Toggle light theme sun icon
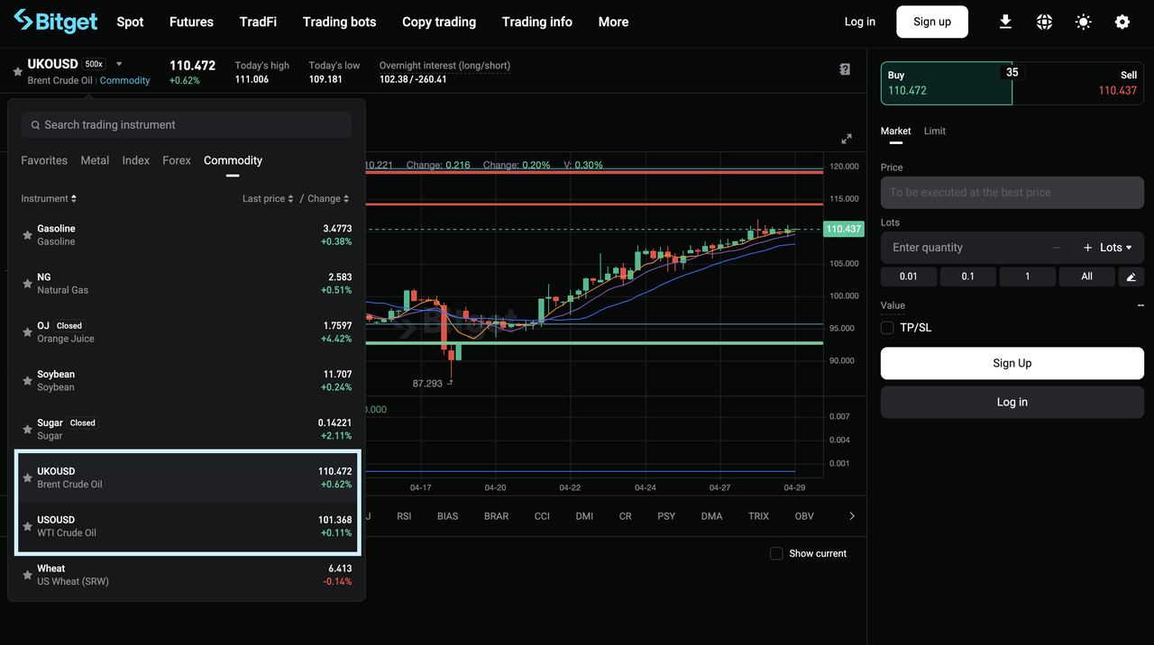The height and width of the screenshot is (645, 1154). click(x=1083, y=22)
